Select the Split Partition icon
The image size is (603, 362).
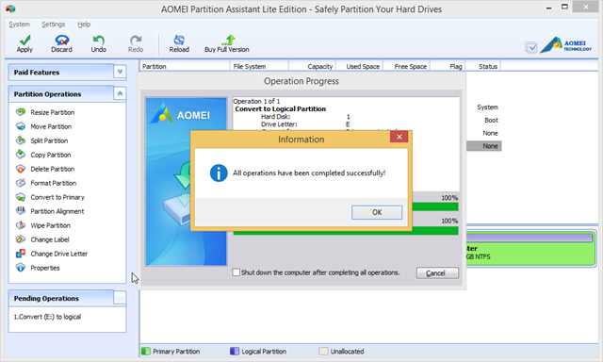click(x=21, y=140)
